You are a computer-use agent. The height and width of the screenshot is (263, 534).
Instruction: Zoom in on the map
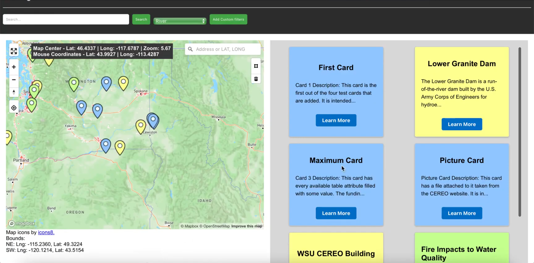(14, 67)
